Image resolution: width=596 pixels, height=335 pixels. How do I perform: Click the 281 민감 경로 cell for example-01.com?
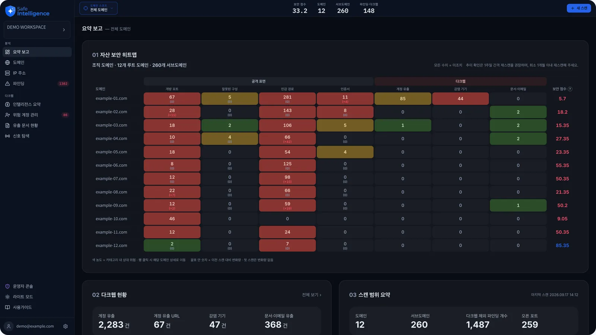287,99
